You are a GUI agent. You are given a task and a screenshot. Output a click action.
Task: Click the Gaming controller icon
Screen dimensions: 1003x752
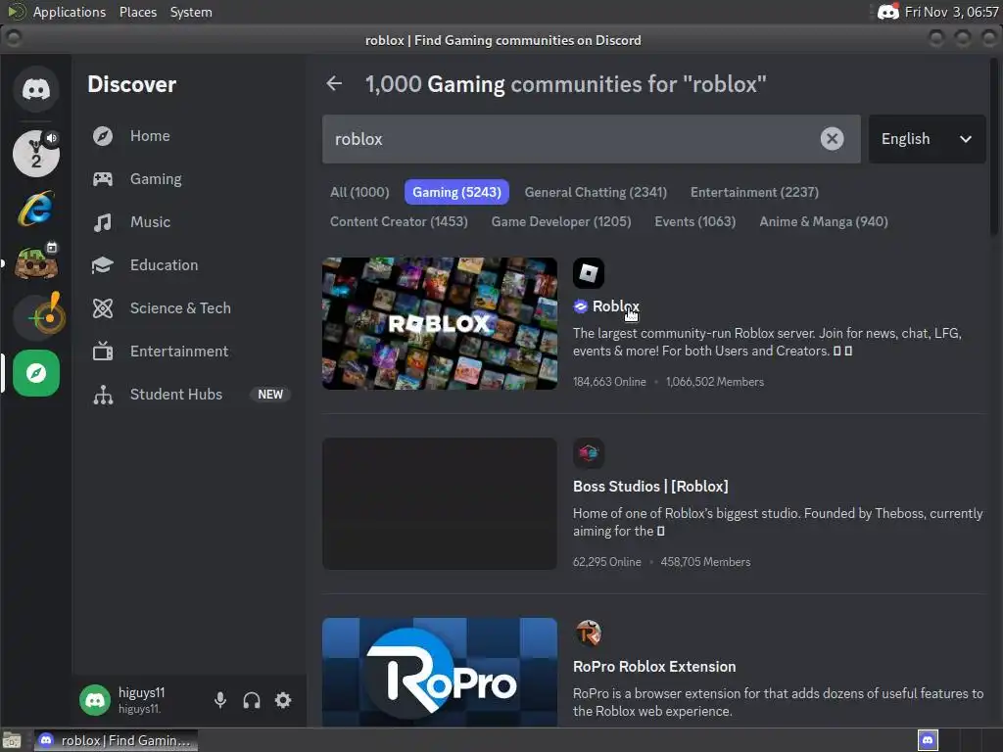[102, 179]
